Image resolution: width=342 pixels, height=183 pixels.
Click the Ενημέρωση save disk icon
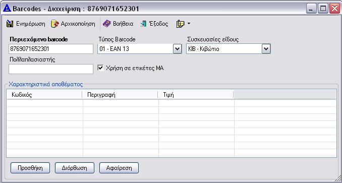click(10, 24)
